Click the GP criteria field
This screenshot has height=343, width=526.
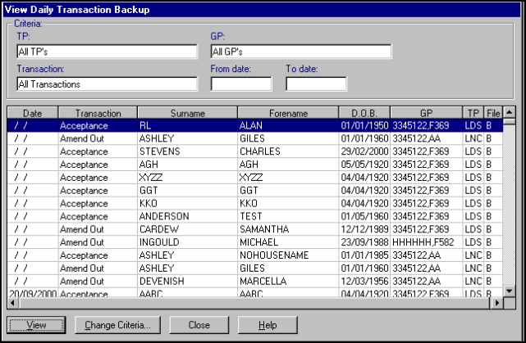pos(300,52)
